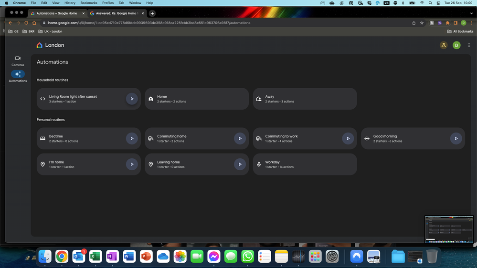Click the lab flask experiments icon
Image resolution: width=477 pixels, height=268 pixels.
tap(444, 45)
